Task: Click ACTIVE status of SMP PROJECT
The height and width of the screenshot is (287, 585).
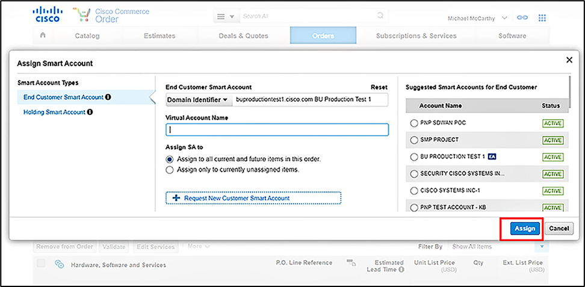Action: (x=553, y=140)
